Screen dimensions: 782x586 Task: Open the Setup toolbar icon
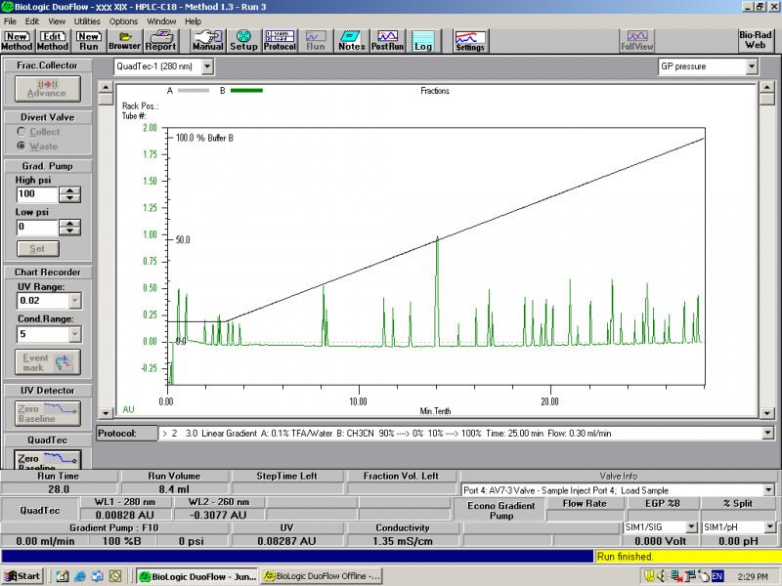click(x=243, y=40)
